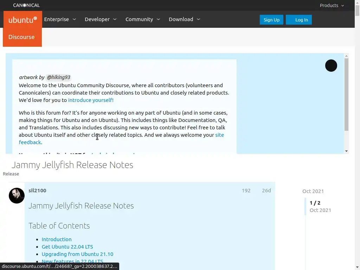Expand the Enterprise menu
This screenshot has width=360, height=270.
tap(60, 19)
